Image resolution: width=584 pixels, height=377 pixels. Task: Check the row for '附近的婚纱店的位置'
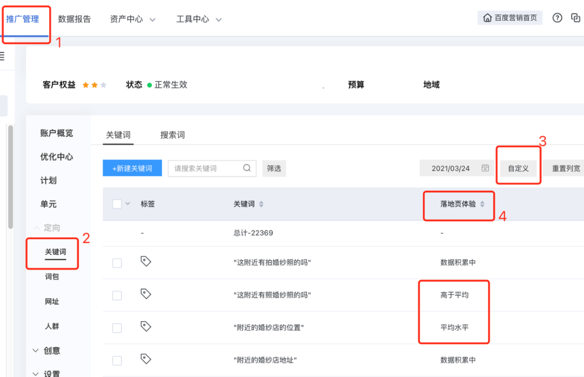[x=117, y=327]
